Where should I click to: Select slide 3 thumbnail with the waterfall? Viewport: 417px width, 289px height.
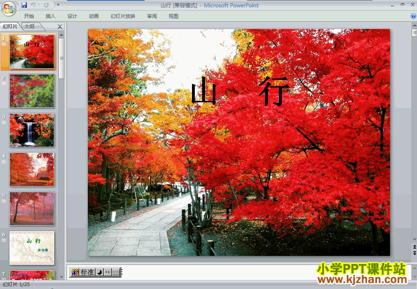point(32,130)
